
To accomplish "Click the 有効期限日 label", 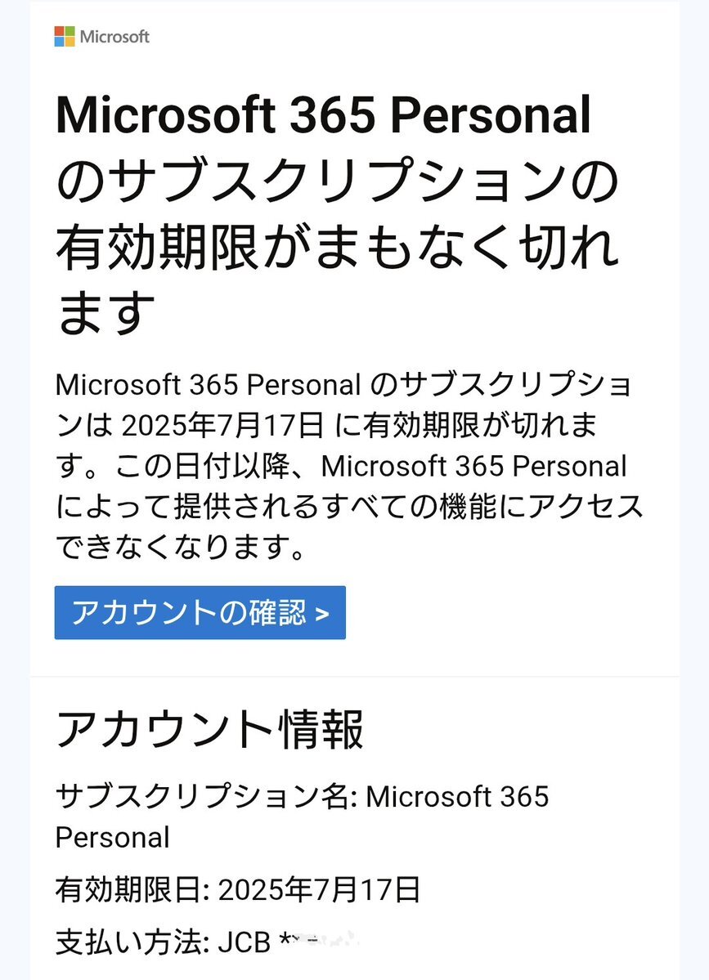I will pos(128,890).
